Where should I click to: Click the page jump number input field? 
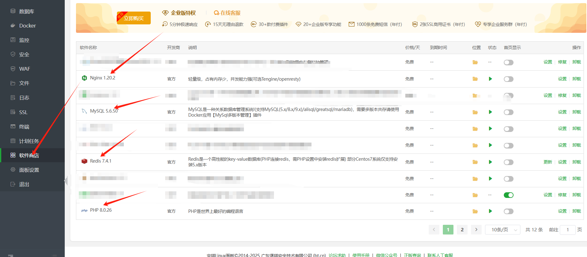pos(567,230)
